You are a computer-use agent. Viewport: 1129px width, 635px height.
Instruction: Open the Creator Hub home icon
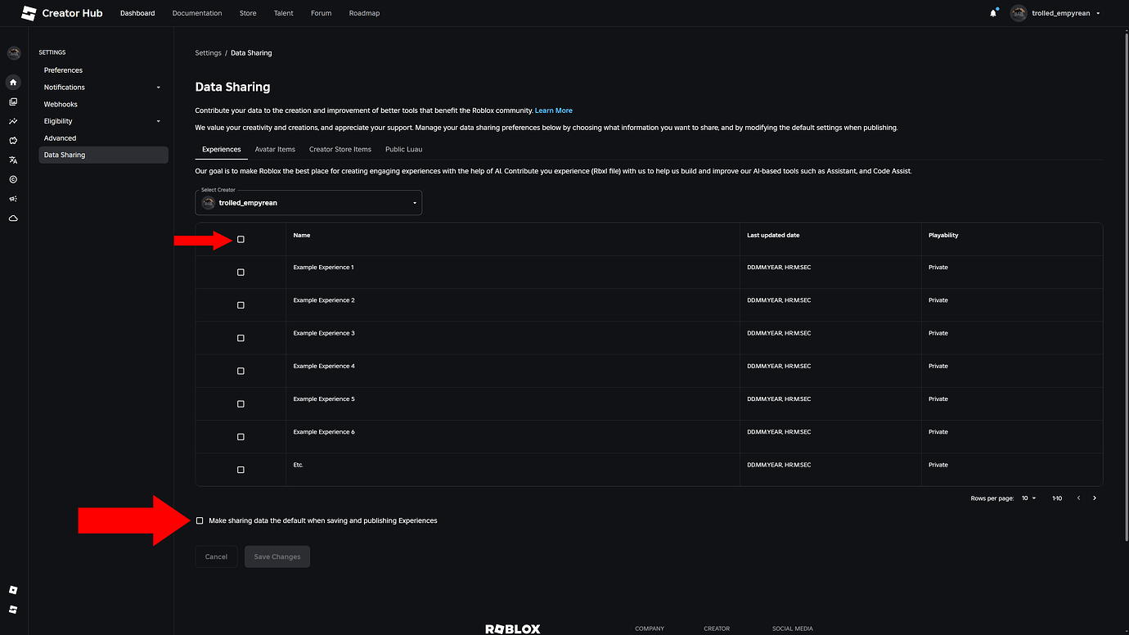12,83
